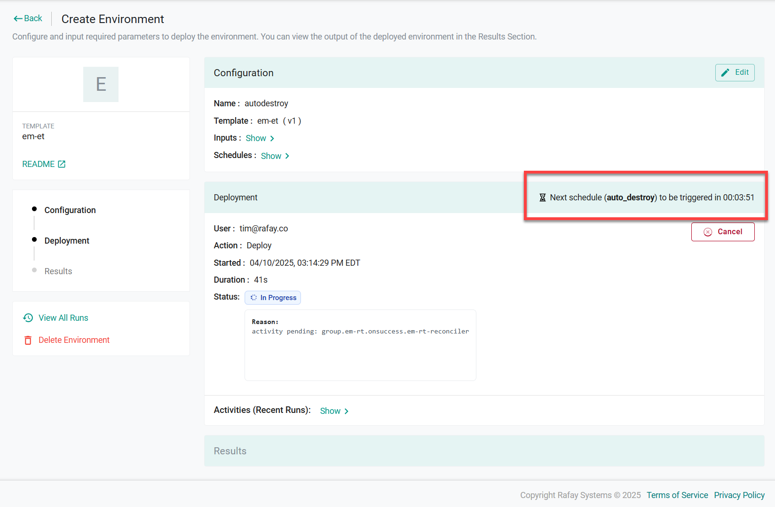Select the Results step in the sidebar
The width and height of the screenshot is (775, 507).
tap(58, 271)
